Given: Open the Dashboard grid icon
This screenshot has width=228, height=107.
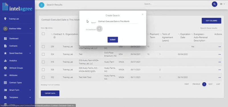Looking at the screenshot, I should tap(5, 38).
